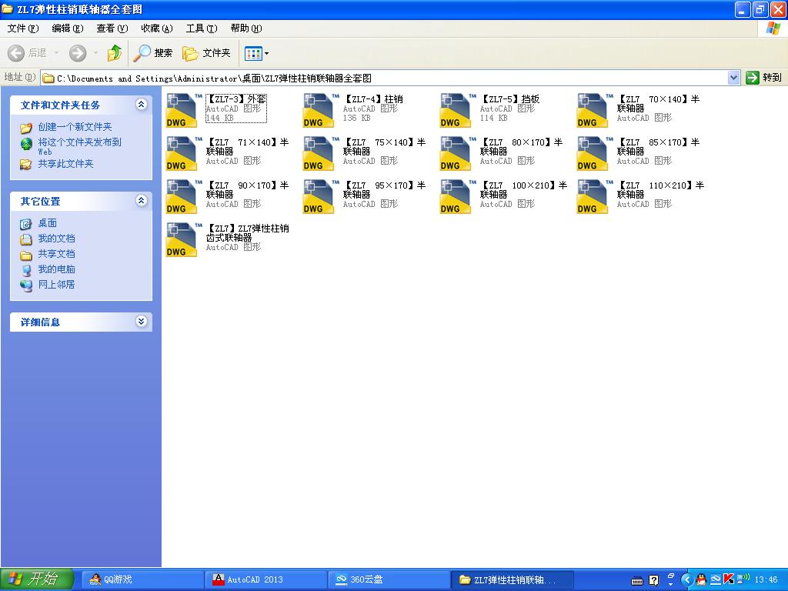
Task: Select the 【ZL7 100×210】半联轴器 DWG icon
Action: (456, 197)
